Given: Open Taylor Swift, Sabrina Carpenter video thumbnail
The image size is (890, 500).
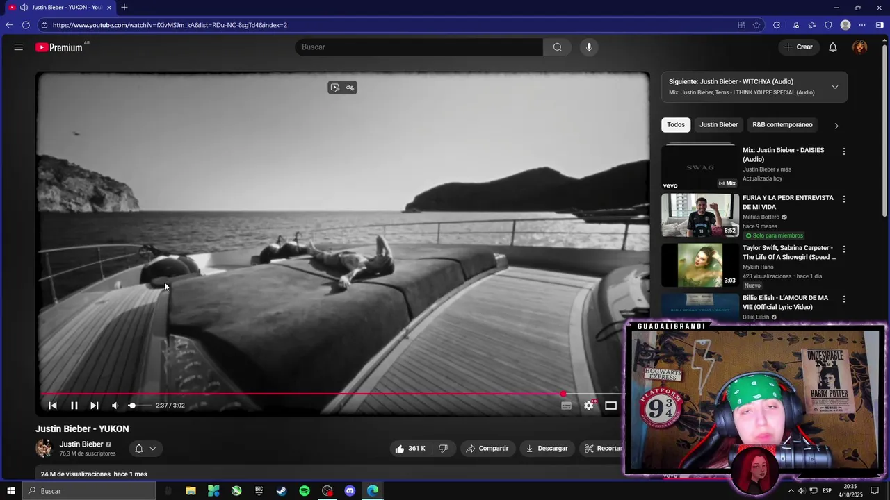Looking at the screenshot, I should [699, 265].
